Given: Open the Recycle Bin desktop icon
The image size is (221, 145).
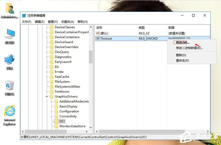Looking at the screenshot, I should click(10, 85).
